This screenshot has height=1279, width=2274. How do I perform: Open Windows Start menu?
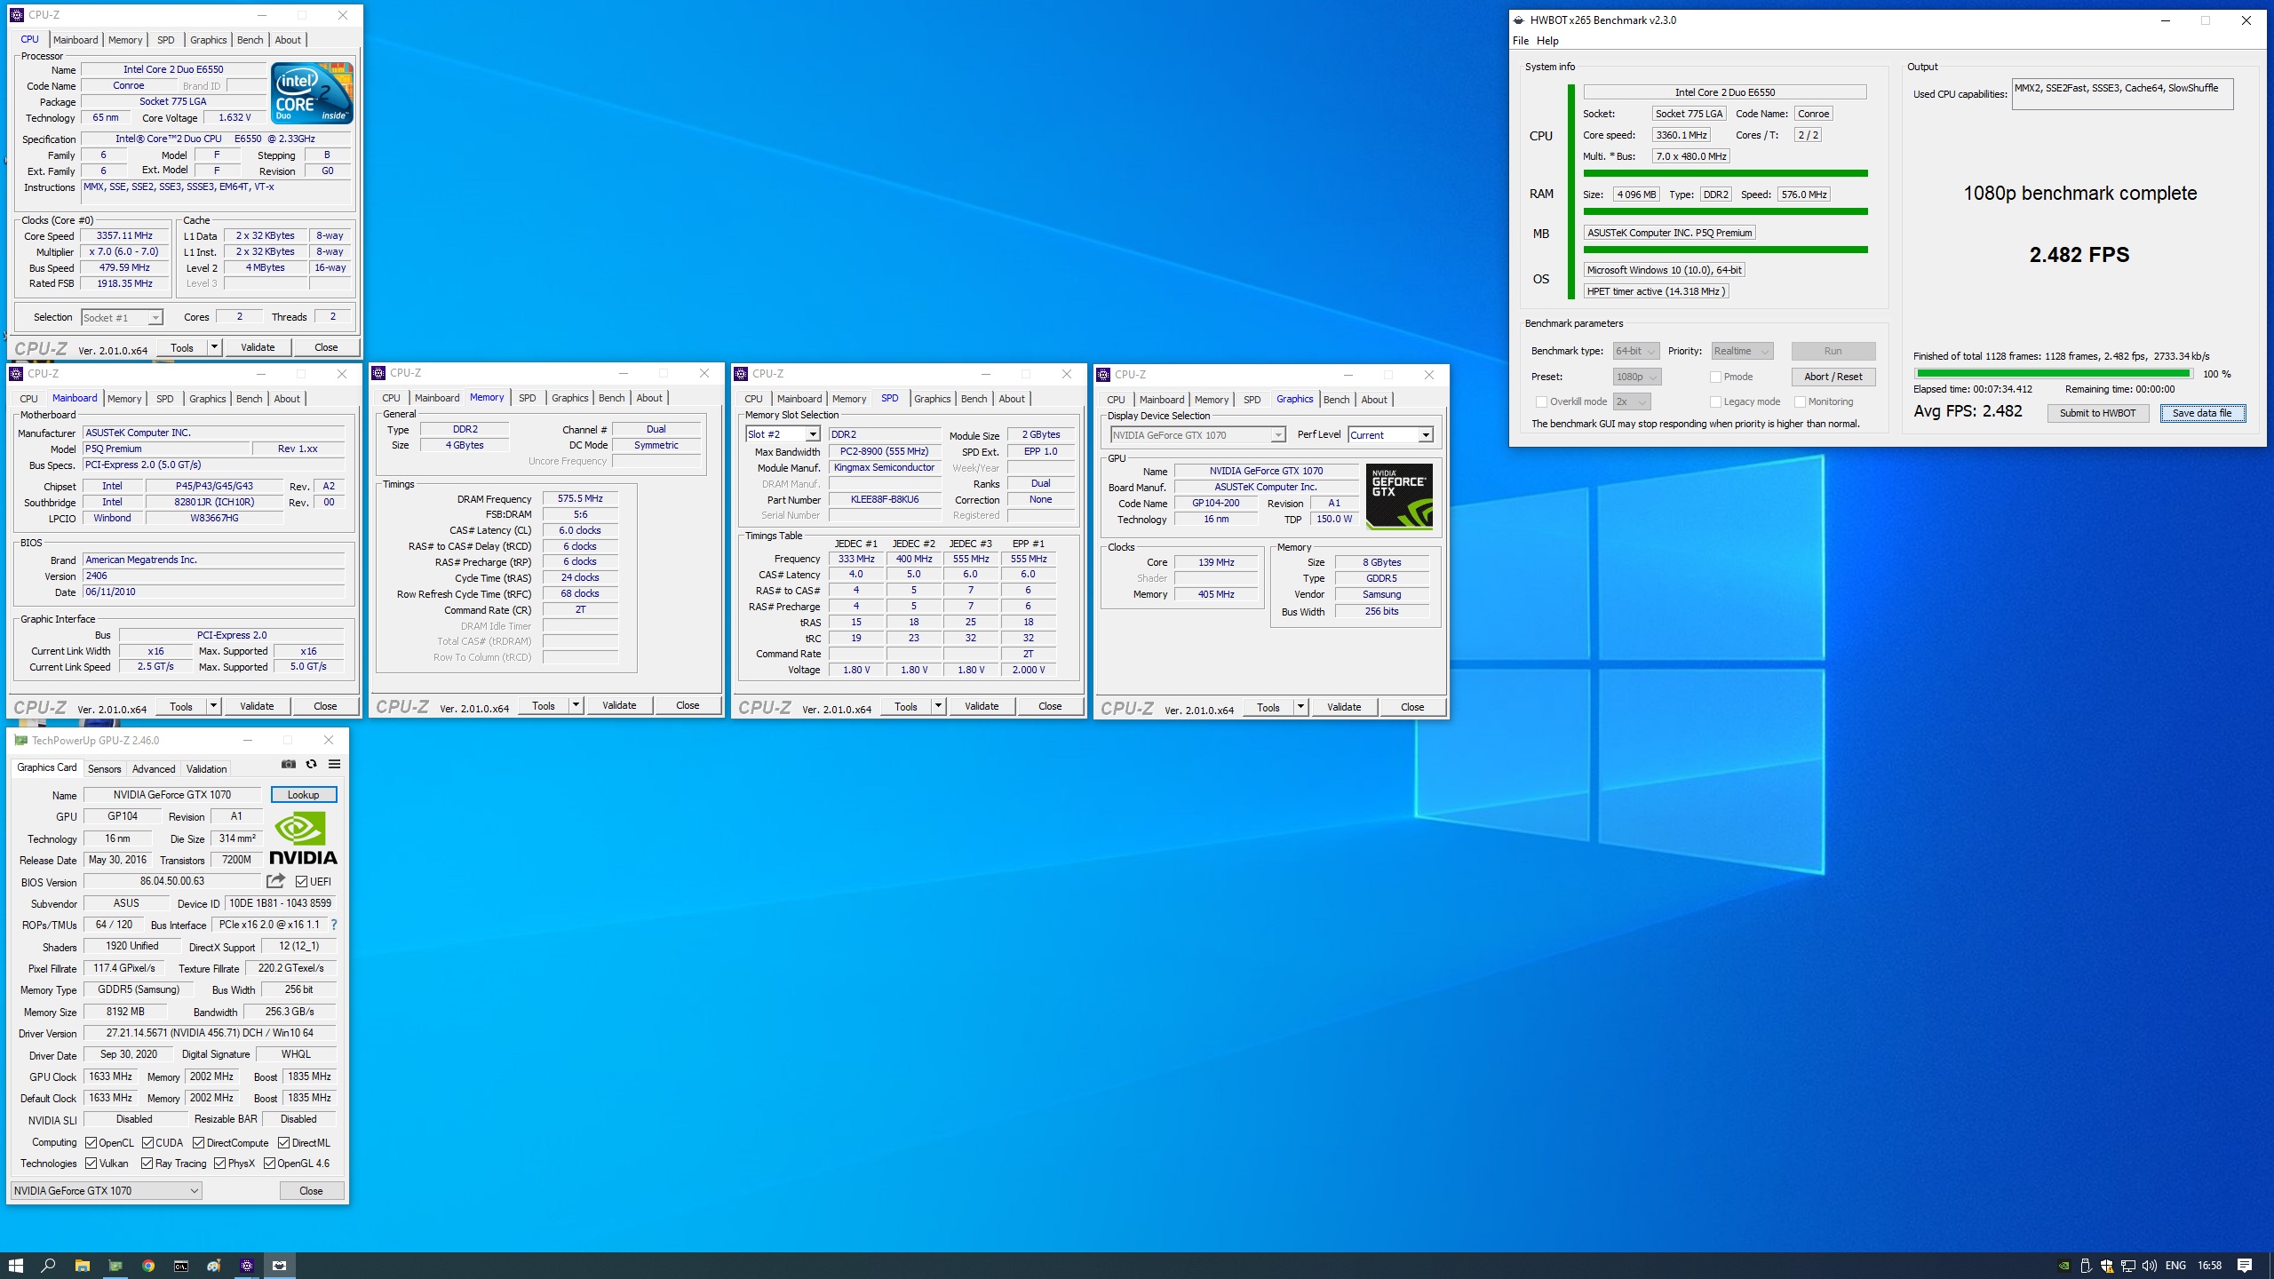tap(16, 1266)
